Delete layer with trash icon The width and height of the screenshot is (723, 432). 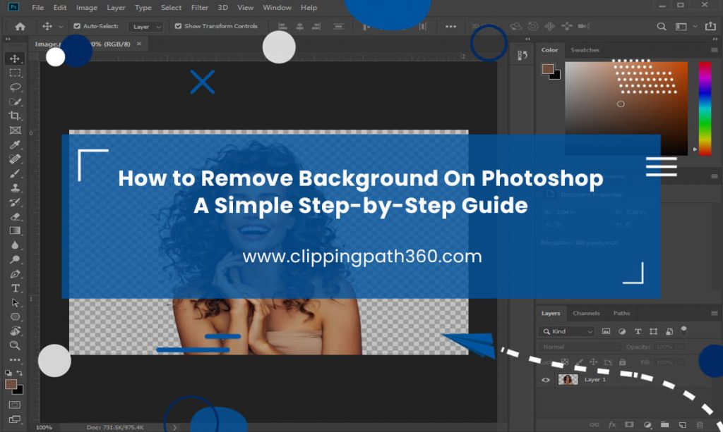[x=700, y=425]
